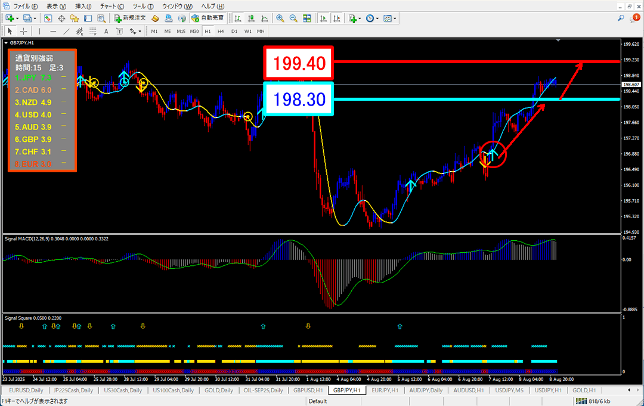
Task: Toggle chart auto scroll
Action: tap(324, 18)
